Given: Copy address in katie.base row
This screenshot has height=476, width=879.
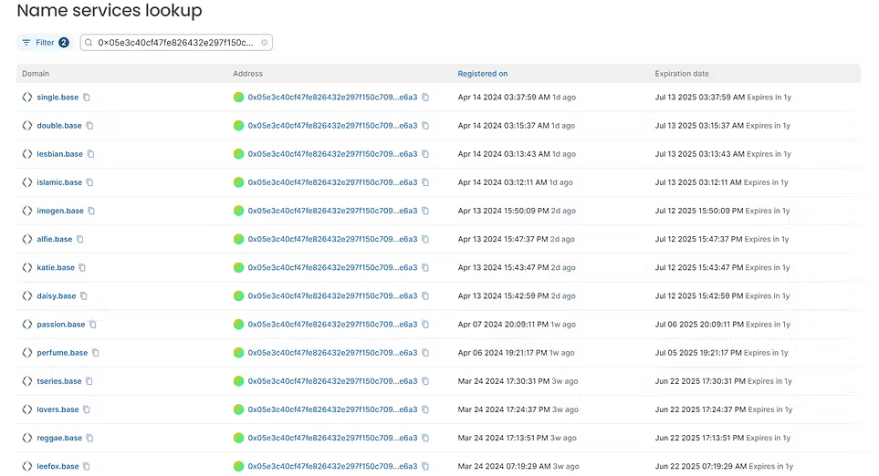Looking at the screenshot, I should tap(425, 267).
